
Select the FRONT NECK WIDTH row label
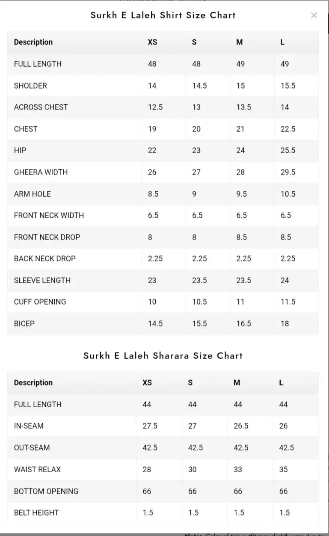pyautogui.click(x=49, y=215)
